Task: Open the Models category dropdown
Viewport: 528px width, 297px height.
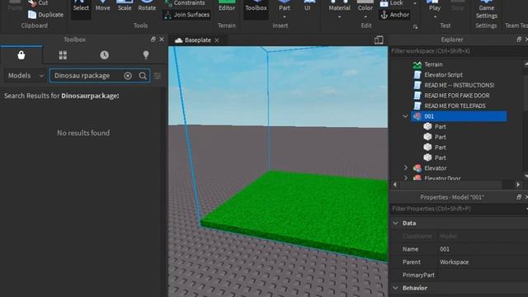Action: click(x=26, y=76)
